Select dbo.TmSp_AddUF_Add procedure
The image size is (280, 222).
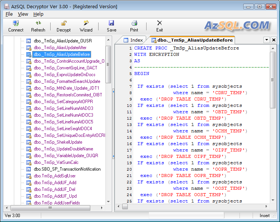point(55,183)
